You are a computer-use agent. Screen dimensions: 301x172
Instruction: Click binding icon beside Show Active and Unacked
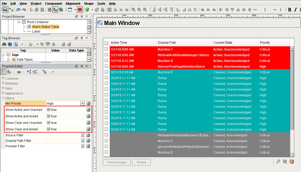pyautogui.click(x=88, y=110)
